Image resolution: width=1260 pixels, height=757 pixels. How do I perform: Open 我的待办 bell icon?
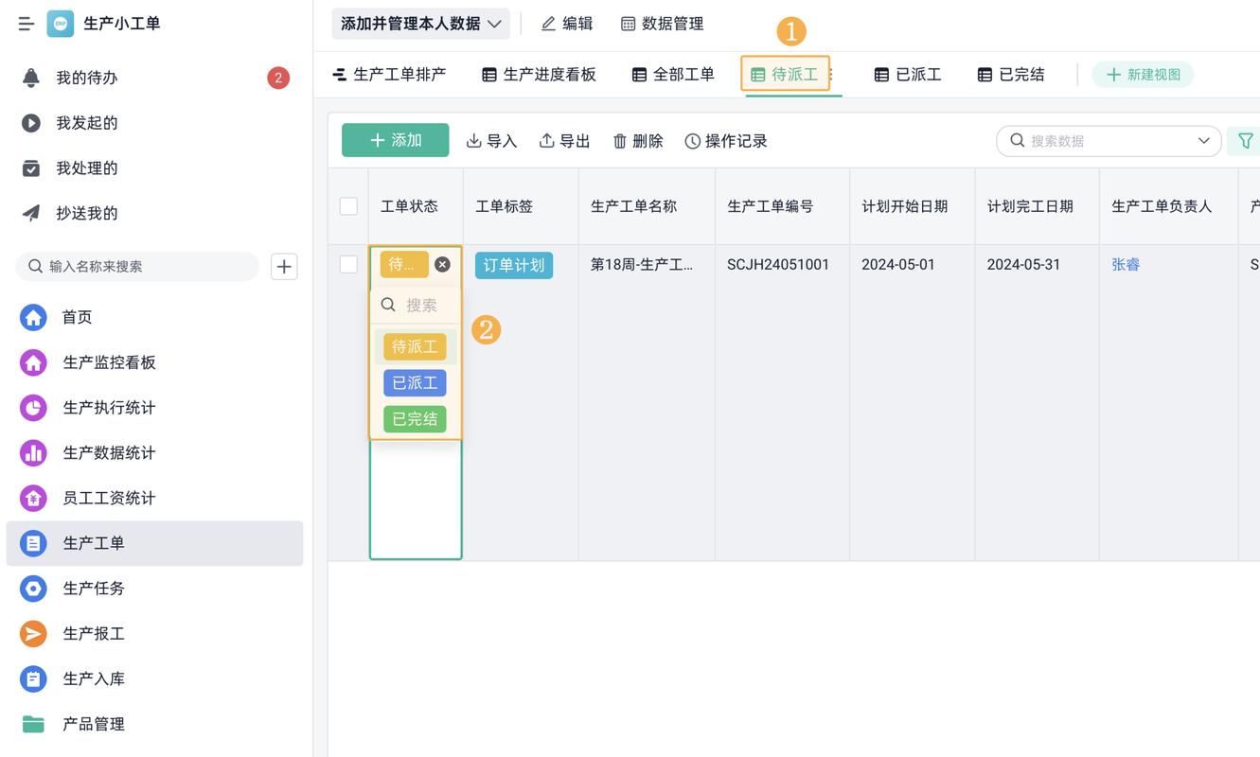point(31,78)
